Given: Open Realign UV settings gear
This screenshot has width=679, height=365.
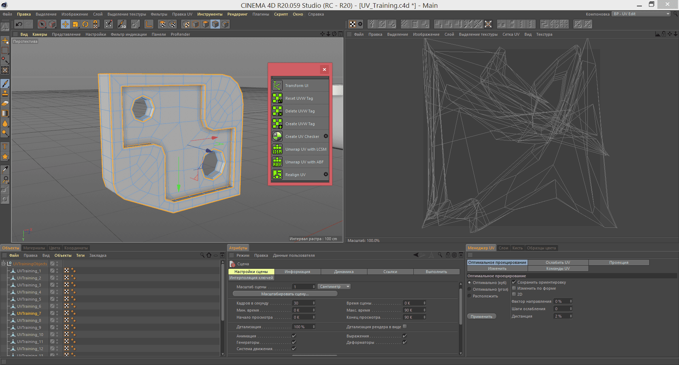Looking at the screenshot, I should pyautogui.click(x=326, y=174).
